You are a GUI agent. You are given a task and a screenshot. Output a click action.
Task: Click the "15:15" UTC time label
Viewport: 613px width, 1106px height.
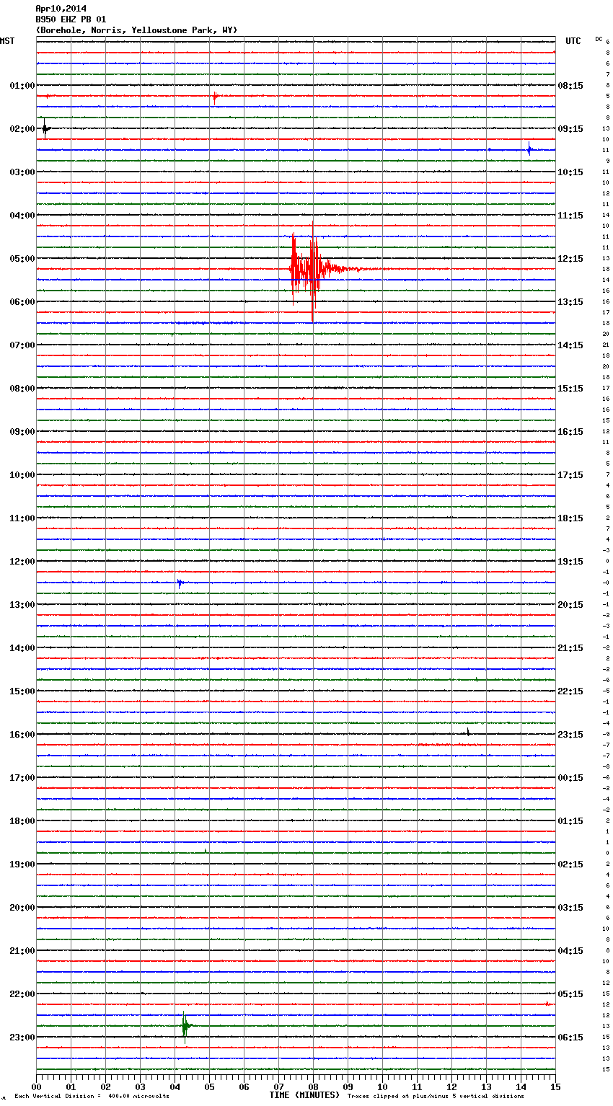[x=570, y=389]
